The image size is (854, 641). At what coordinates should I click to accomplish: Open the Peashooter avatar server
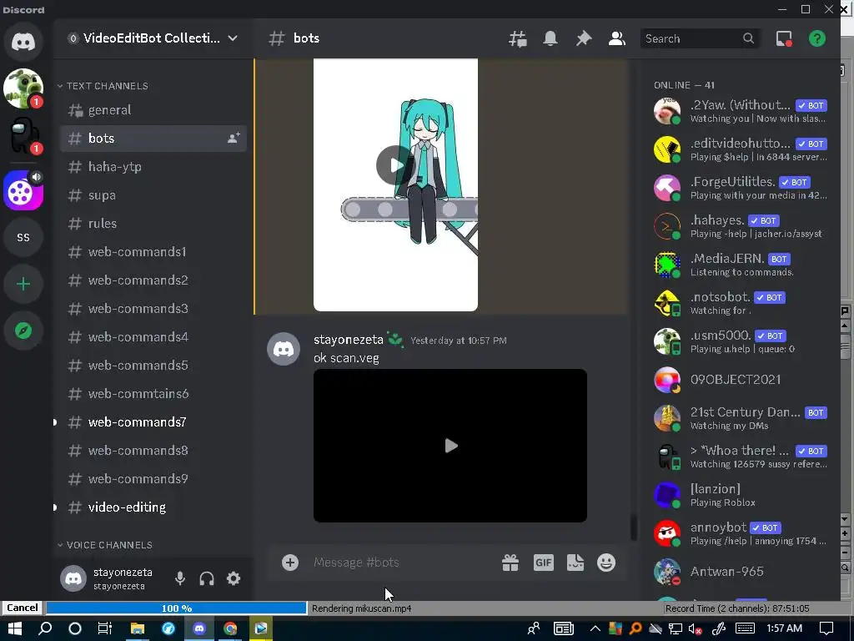click(23, 88)
